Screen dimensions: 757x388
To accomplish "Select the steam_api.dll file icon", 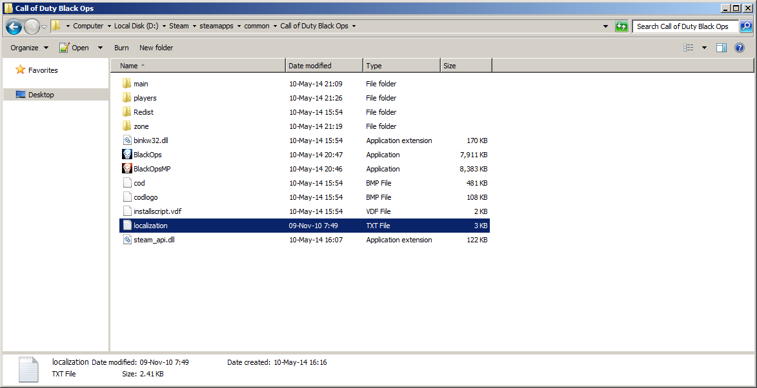I will (126, 240).
